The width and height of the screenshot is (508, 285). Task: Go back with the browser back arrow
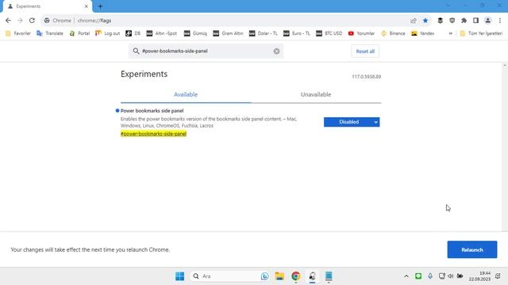pos(8,21)
